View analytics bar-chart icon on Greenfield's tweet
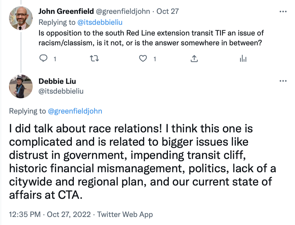 (x=243, y=59)
